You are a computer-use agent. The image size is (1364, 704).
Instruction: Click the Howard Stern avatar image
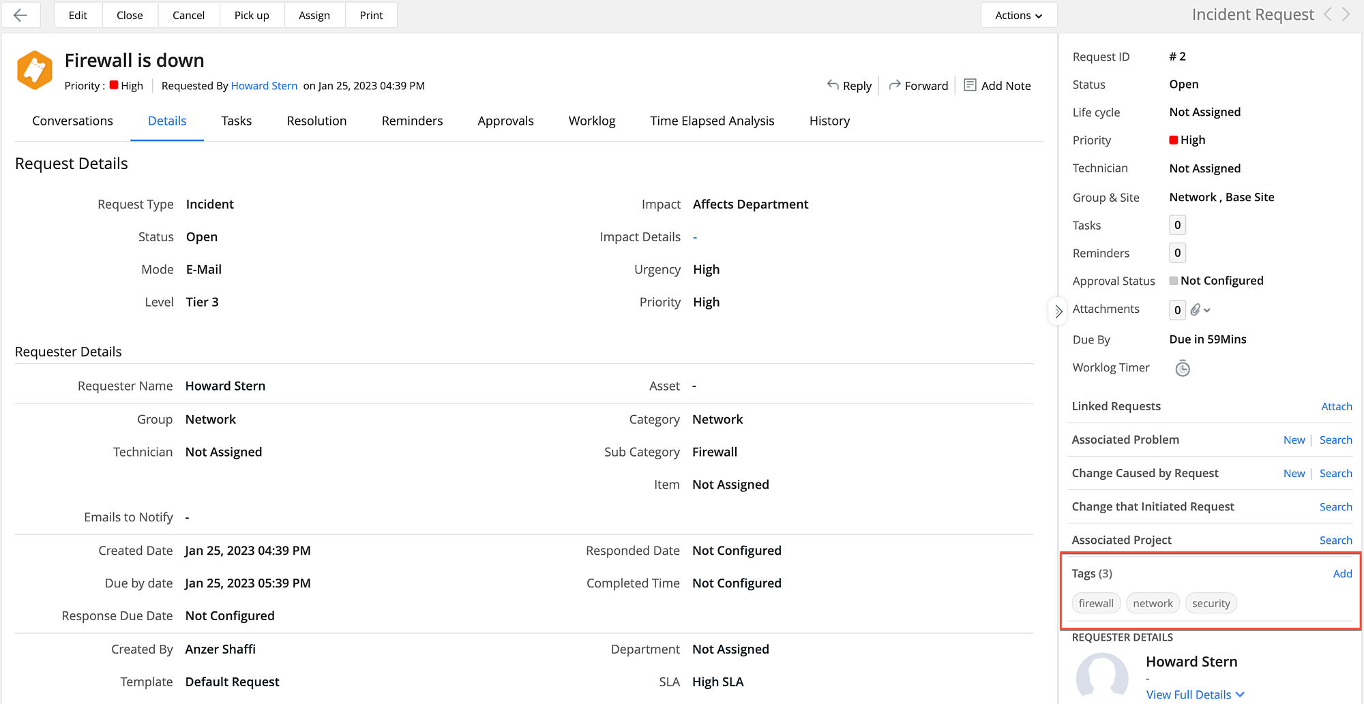click(x=1102, y=677)
